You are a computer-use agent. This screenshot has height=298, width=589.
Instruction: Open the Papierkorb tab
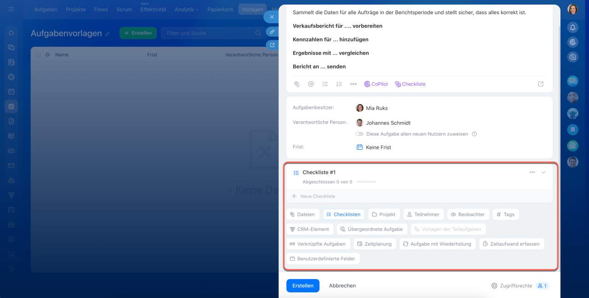point(220,9)
